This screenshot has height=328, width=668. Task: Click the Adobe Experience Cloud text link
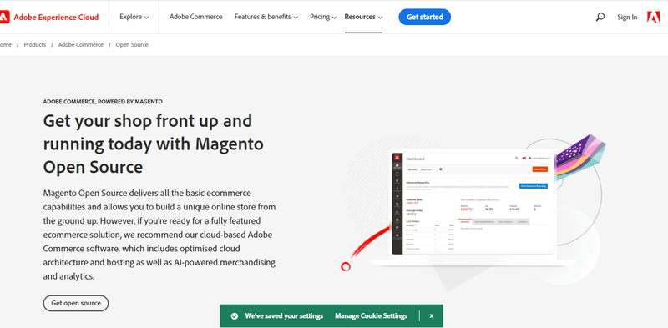pyautogui.click(x=56, y=17)
